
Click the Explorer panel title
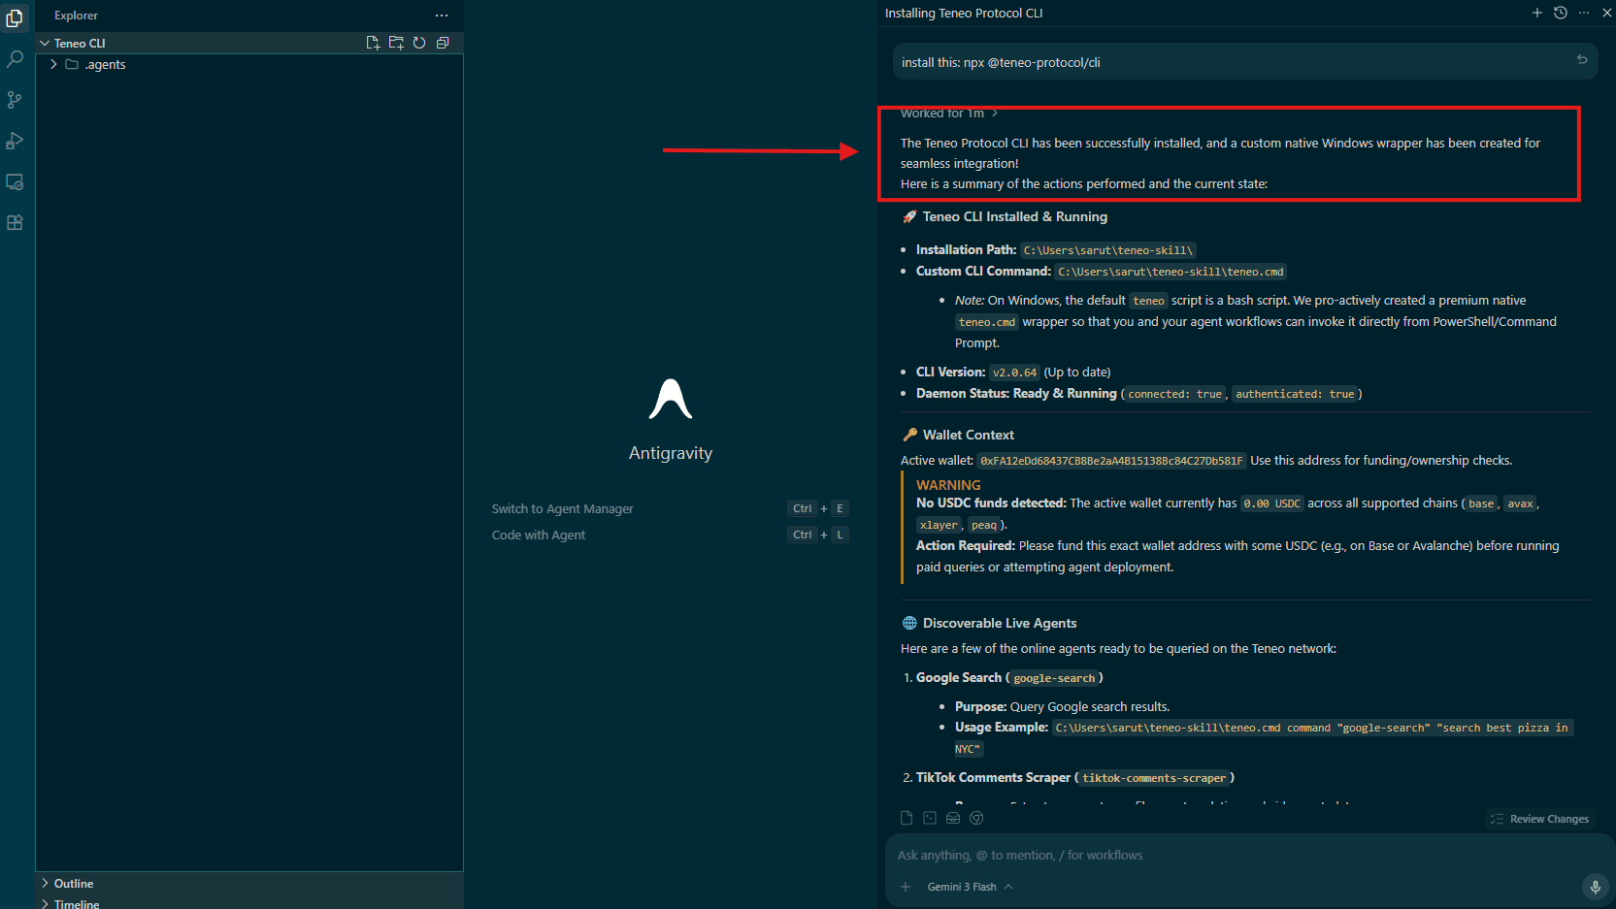coord(76,16)
